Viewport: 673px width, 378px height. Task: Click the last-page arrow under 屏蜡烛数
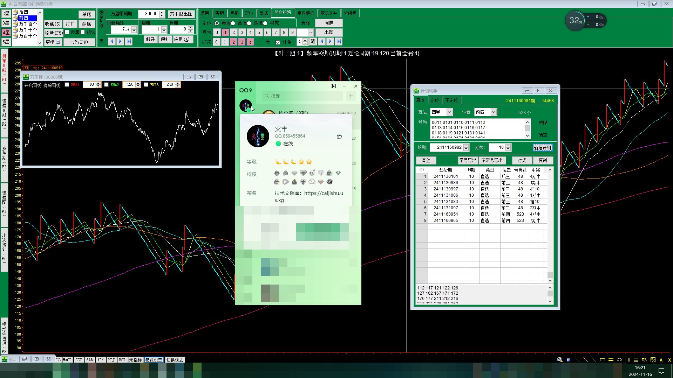(x=129, y=41)
